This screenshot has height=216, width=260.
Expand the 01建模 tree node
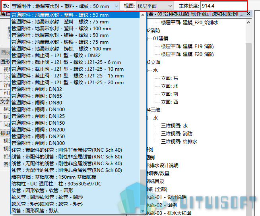pyautogui.click(x=147, y=39)
